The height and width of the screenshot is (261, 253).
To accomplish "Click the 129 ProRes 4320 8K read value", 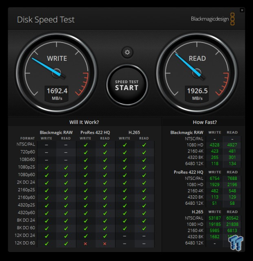I will 232,197.
